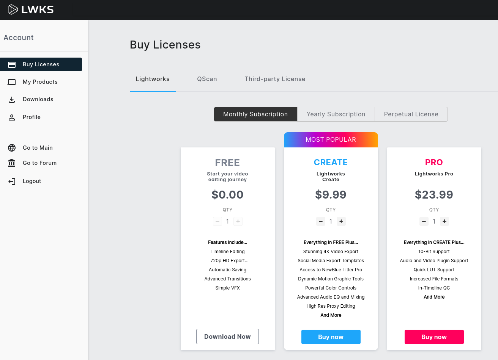Click the laptop My Products icon

point(12,82)
